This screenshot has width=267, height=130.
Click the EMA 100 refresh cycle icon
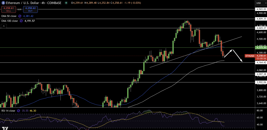21,21
